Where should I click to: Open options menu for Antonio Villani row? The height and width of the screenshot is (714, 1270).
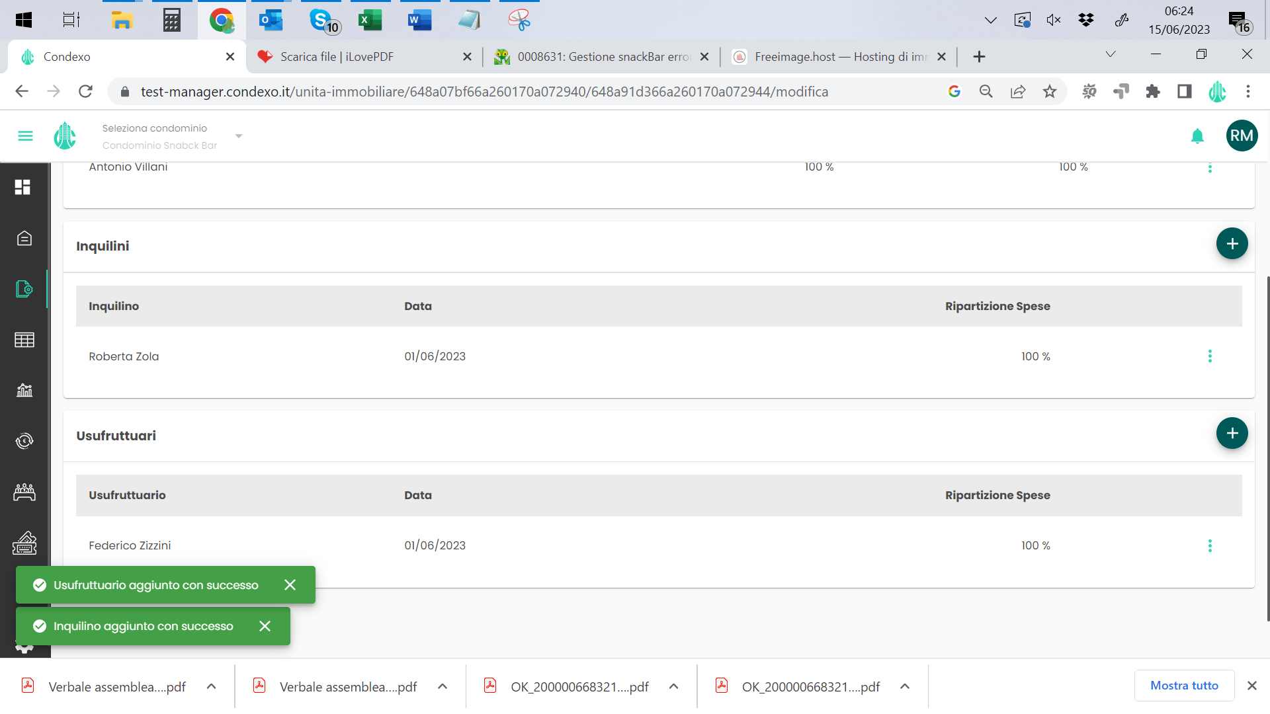pyautogui.click(x=1210, y=168)
